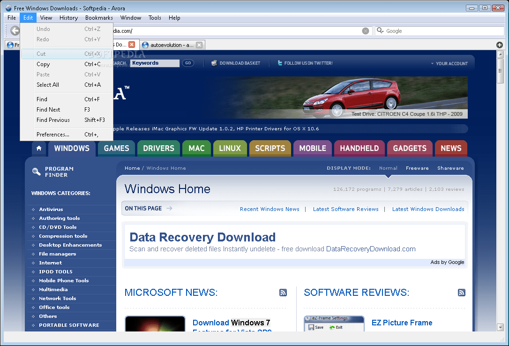Open Preferences from the Edit menu
The height and width of the screenshot is (346, 509).
(x=67, y=135)
